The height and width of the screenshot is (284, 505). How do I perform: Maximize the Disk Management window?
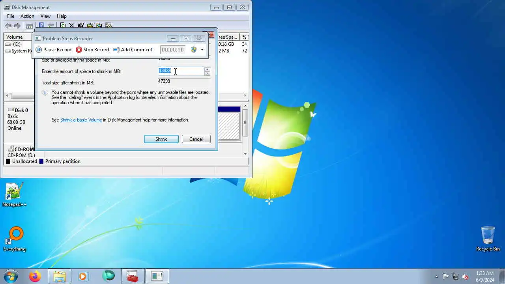(x=229, y=7)
